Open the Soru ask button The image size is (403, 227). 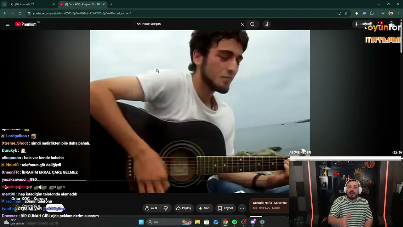coord(205,208)
